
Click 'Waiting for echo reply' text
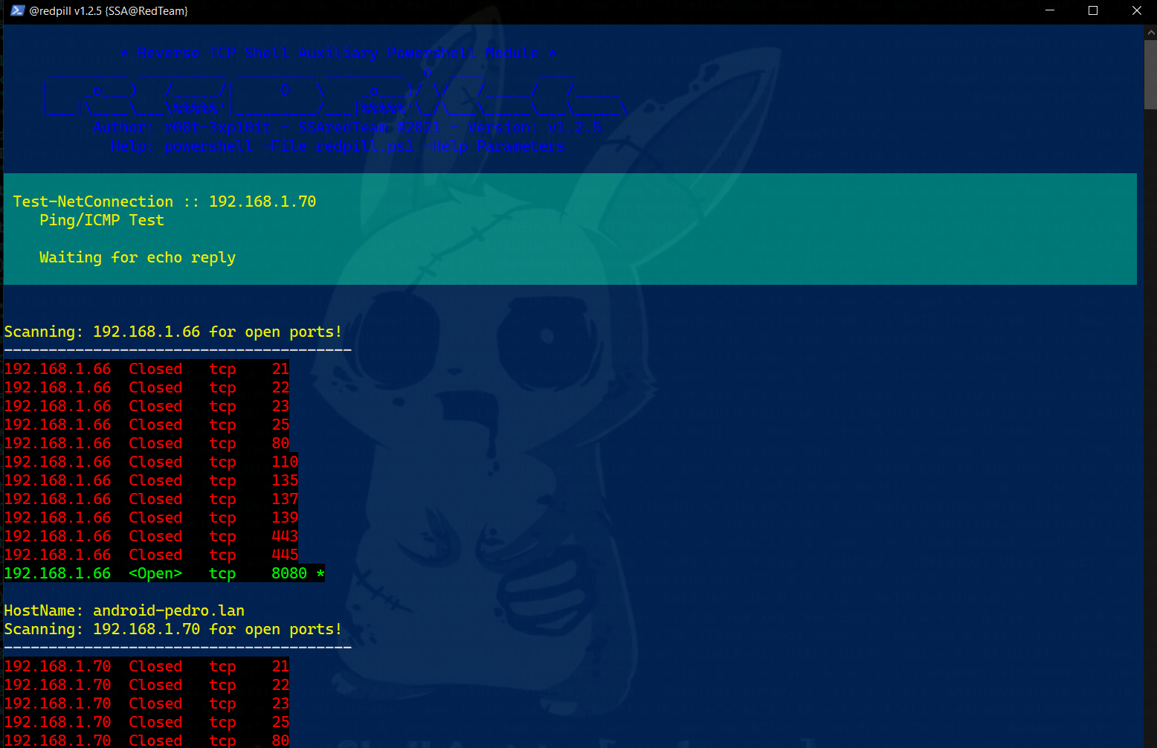coord(138,257)
